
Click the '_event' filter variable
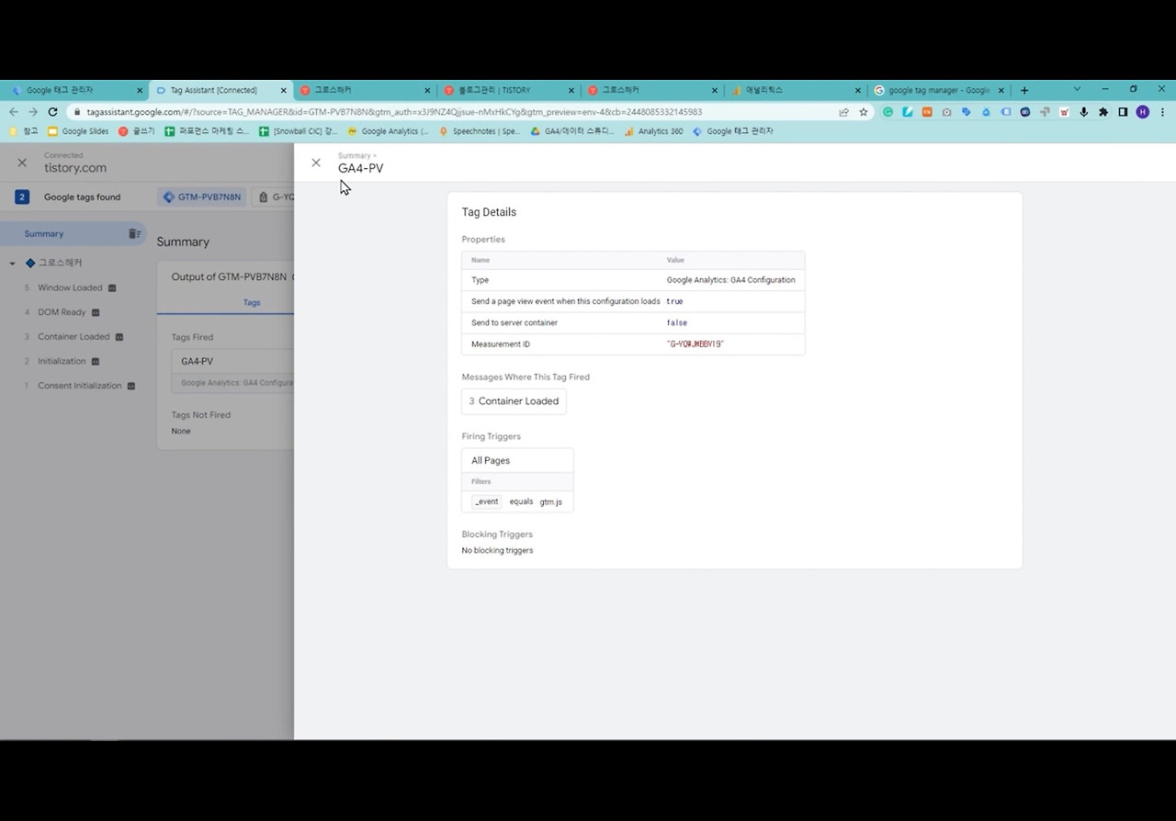pyautogui.click(x=487, y=502)
